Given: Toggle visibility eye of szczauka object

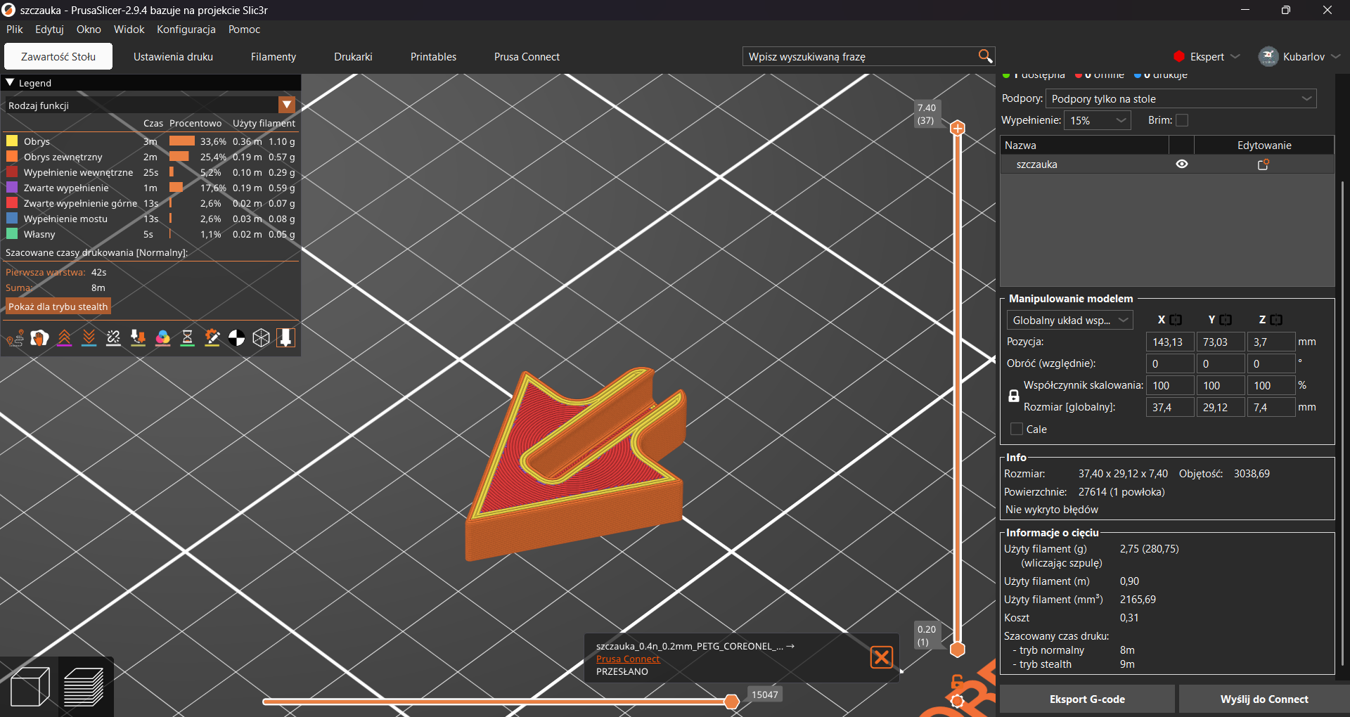Looking at the screenshot, I should [x=1182, y=164].
